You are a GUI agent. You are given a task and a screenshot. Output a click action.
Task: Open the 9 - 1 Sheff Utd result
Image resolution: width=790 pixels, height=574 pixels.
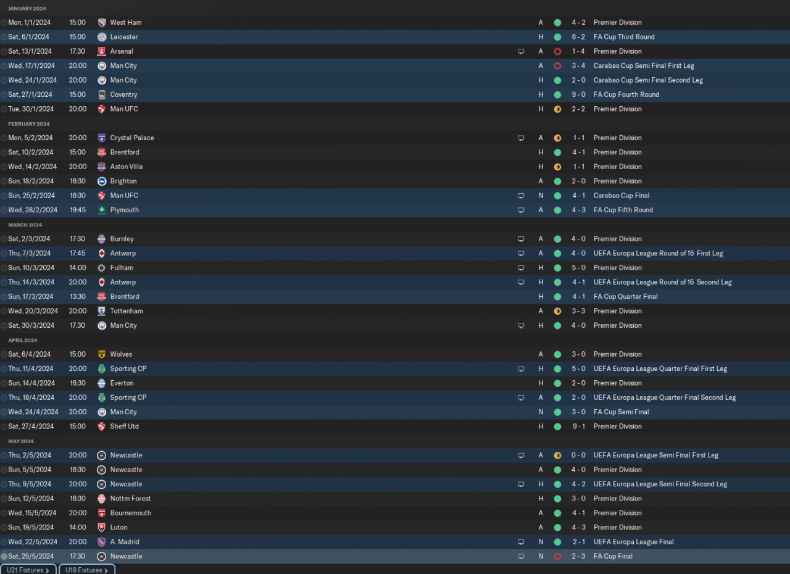coord(578,426)
